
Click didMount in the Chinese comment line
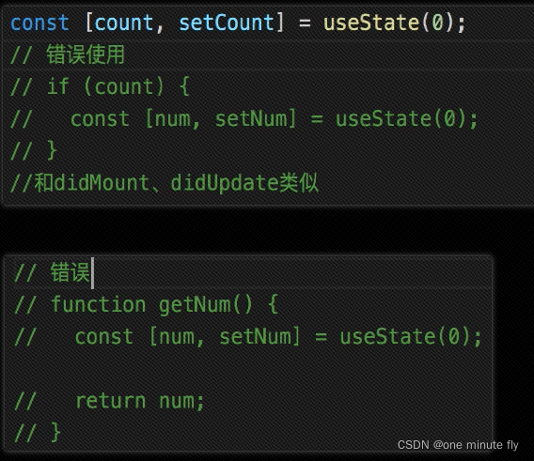click(x=102, y=183)
